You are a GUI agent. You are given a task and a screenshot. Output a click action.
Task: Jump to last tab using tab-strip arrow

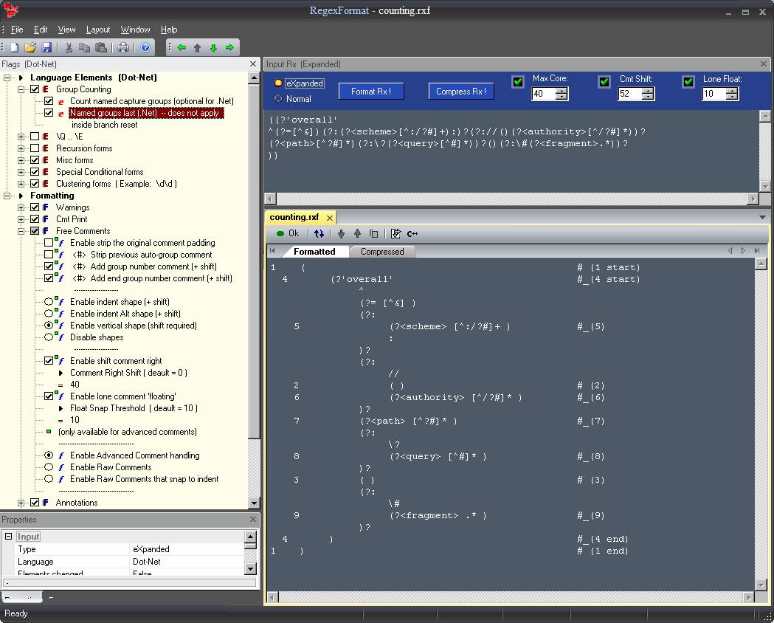(757, 251)
